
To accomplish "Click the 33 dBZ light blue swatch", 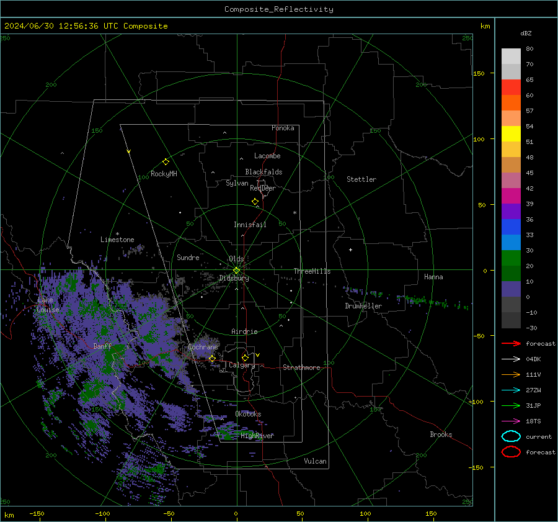I will tap(511, 242).
